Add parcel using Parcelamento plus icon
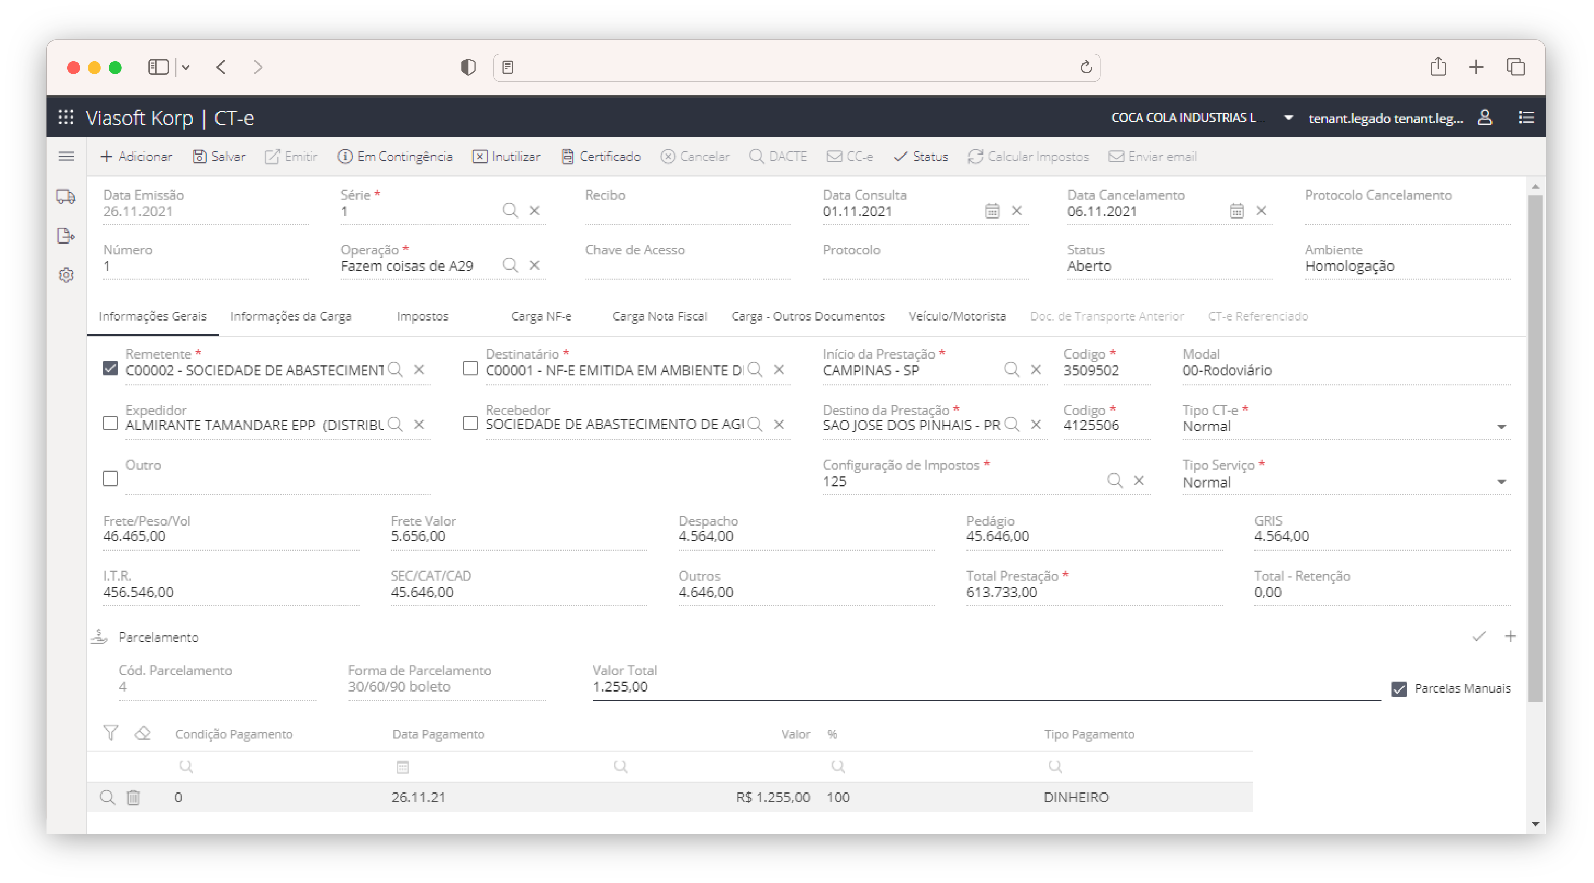Viewport: 1594px width, 883px height. pos(1510,636)
